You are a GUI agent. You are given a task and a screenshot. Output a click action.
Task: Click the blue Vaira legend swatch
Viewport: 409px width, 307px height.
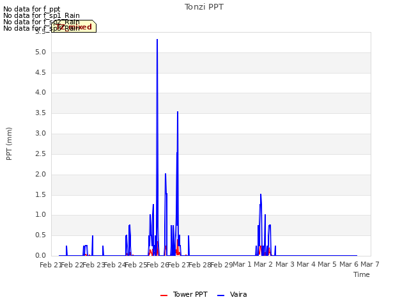tap(220, 295)
